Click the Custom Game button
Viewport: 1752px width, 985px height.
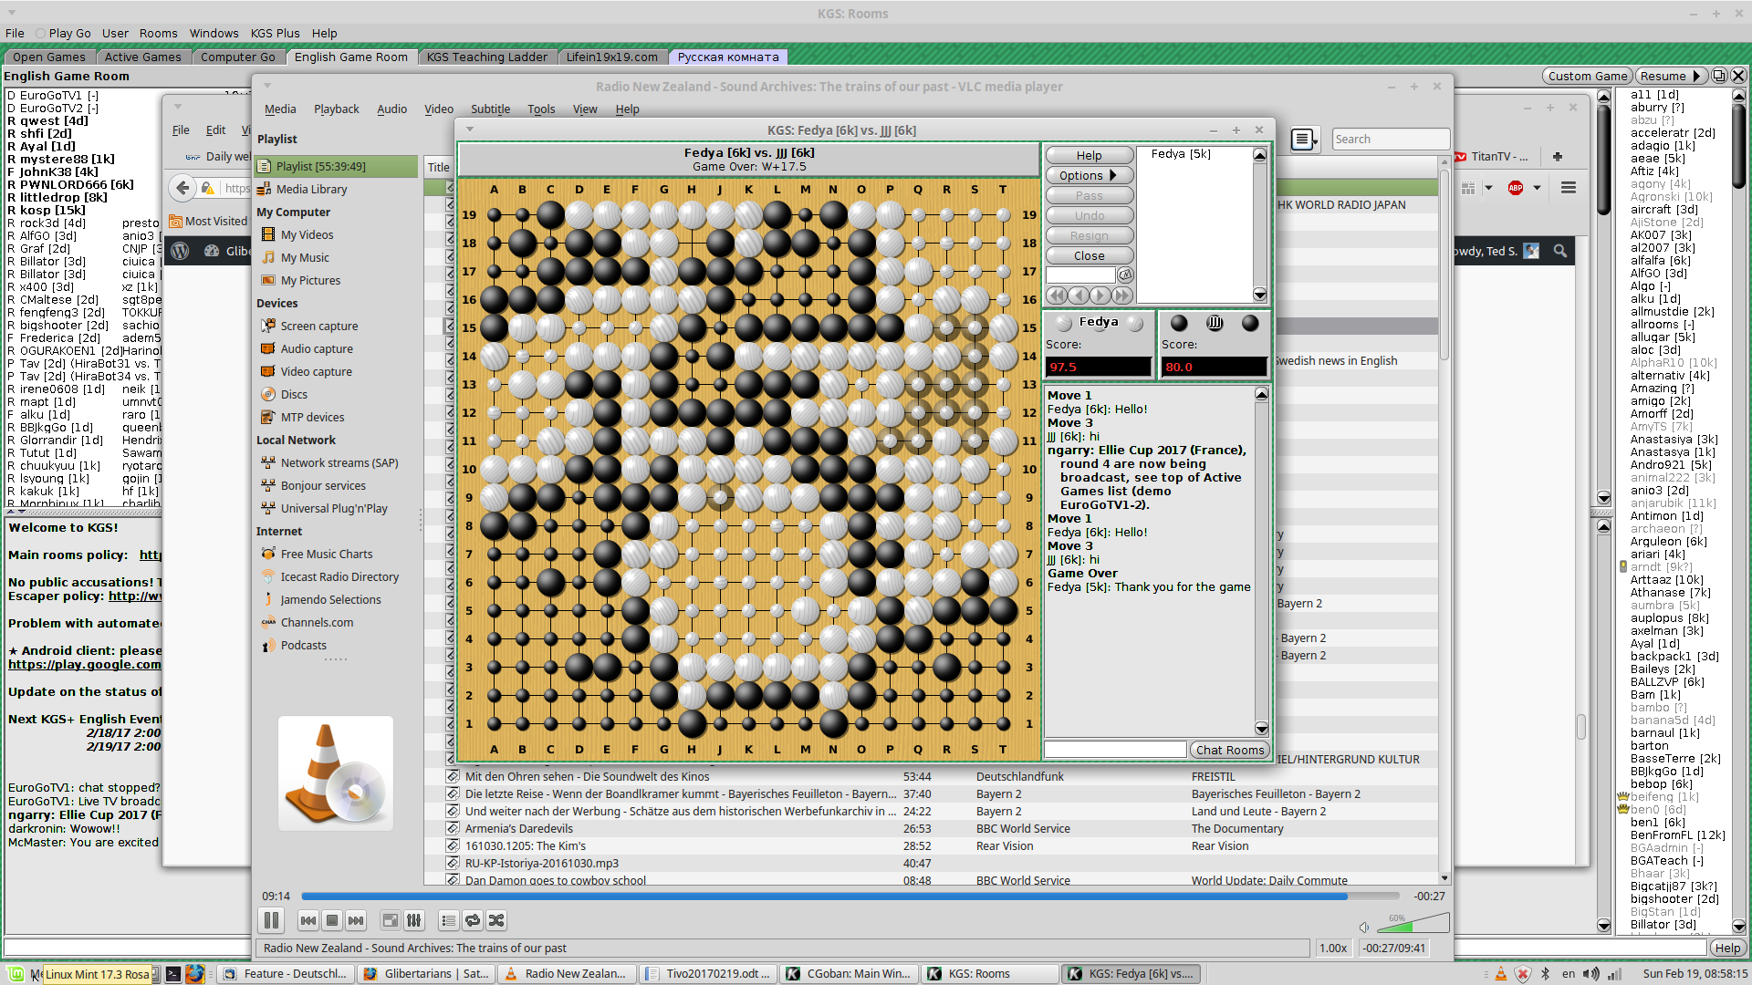pyautogui.click(x=1587, y=77)
